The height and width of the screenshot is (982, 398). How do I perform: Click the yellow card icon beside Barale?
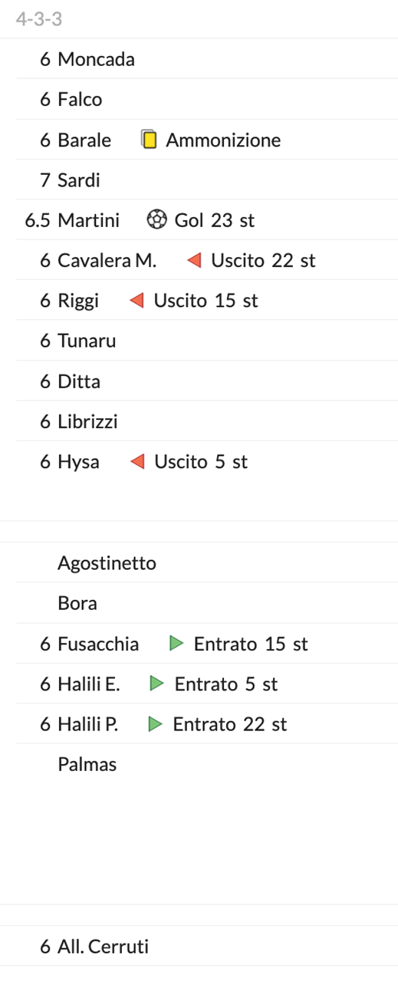click(x=150, y=140)
